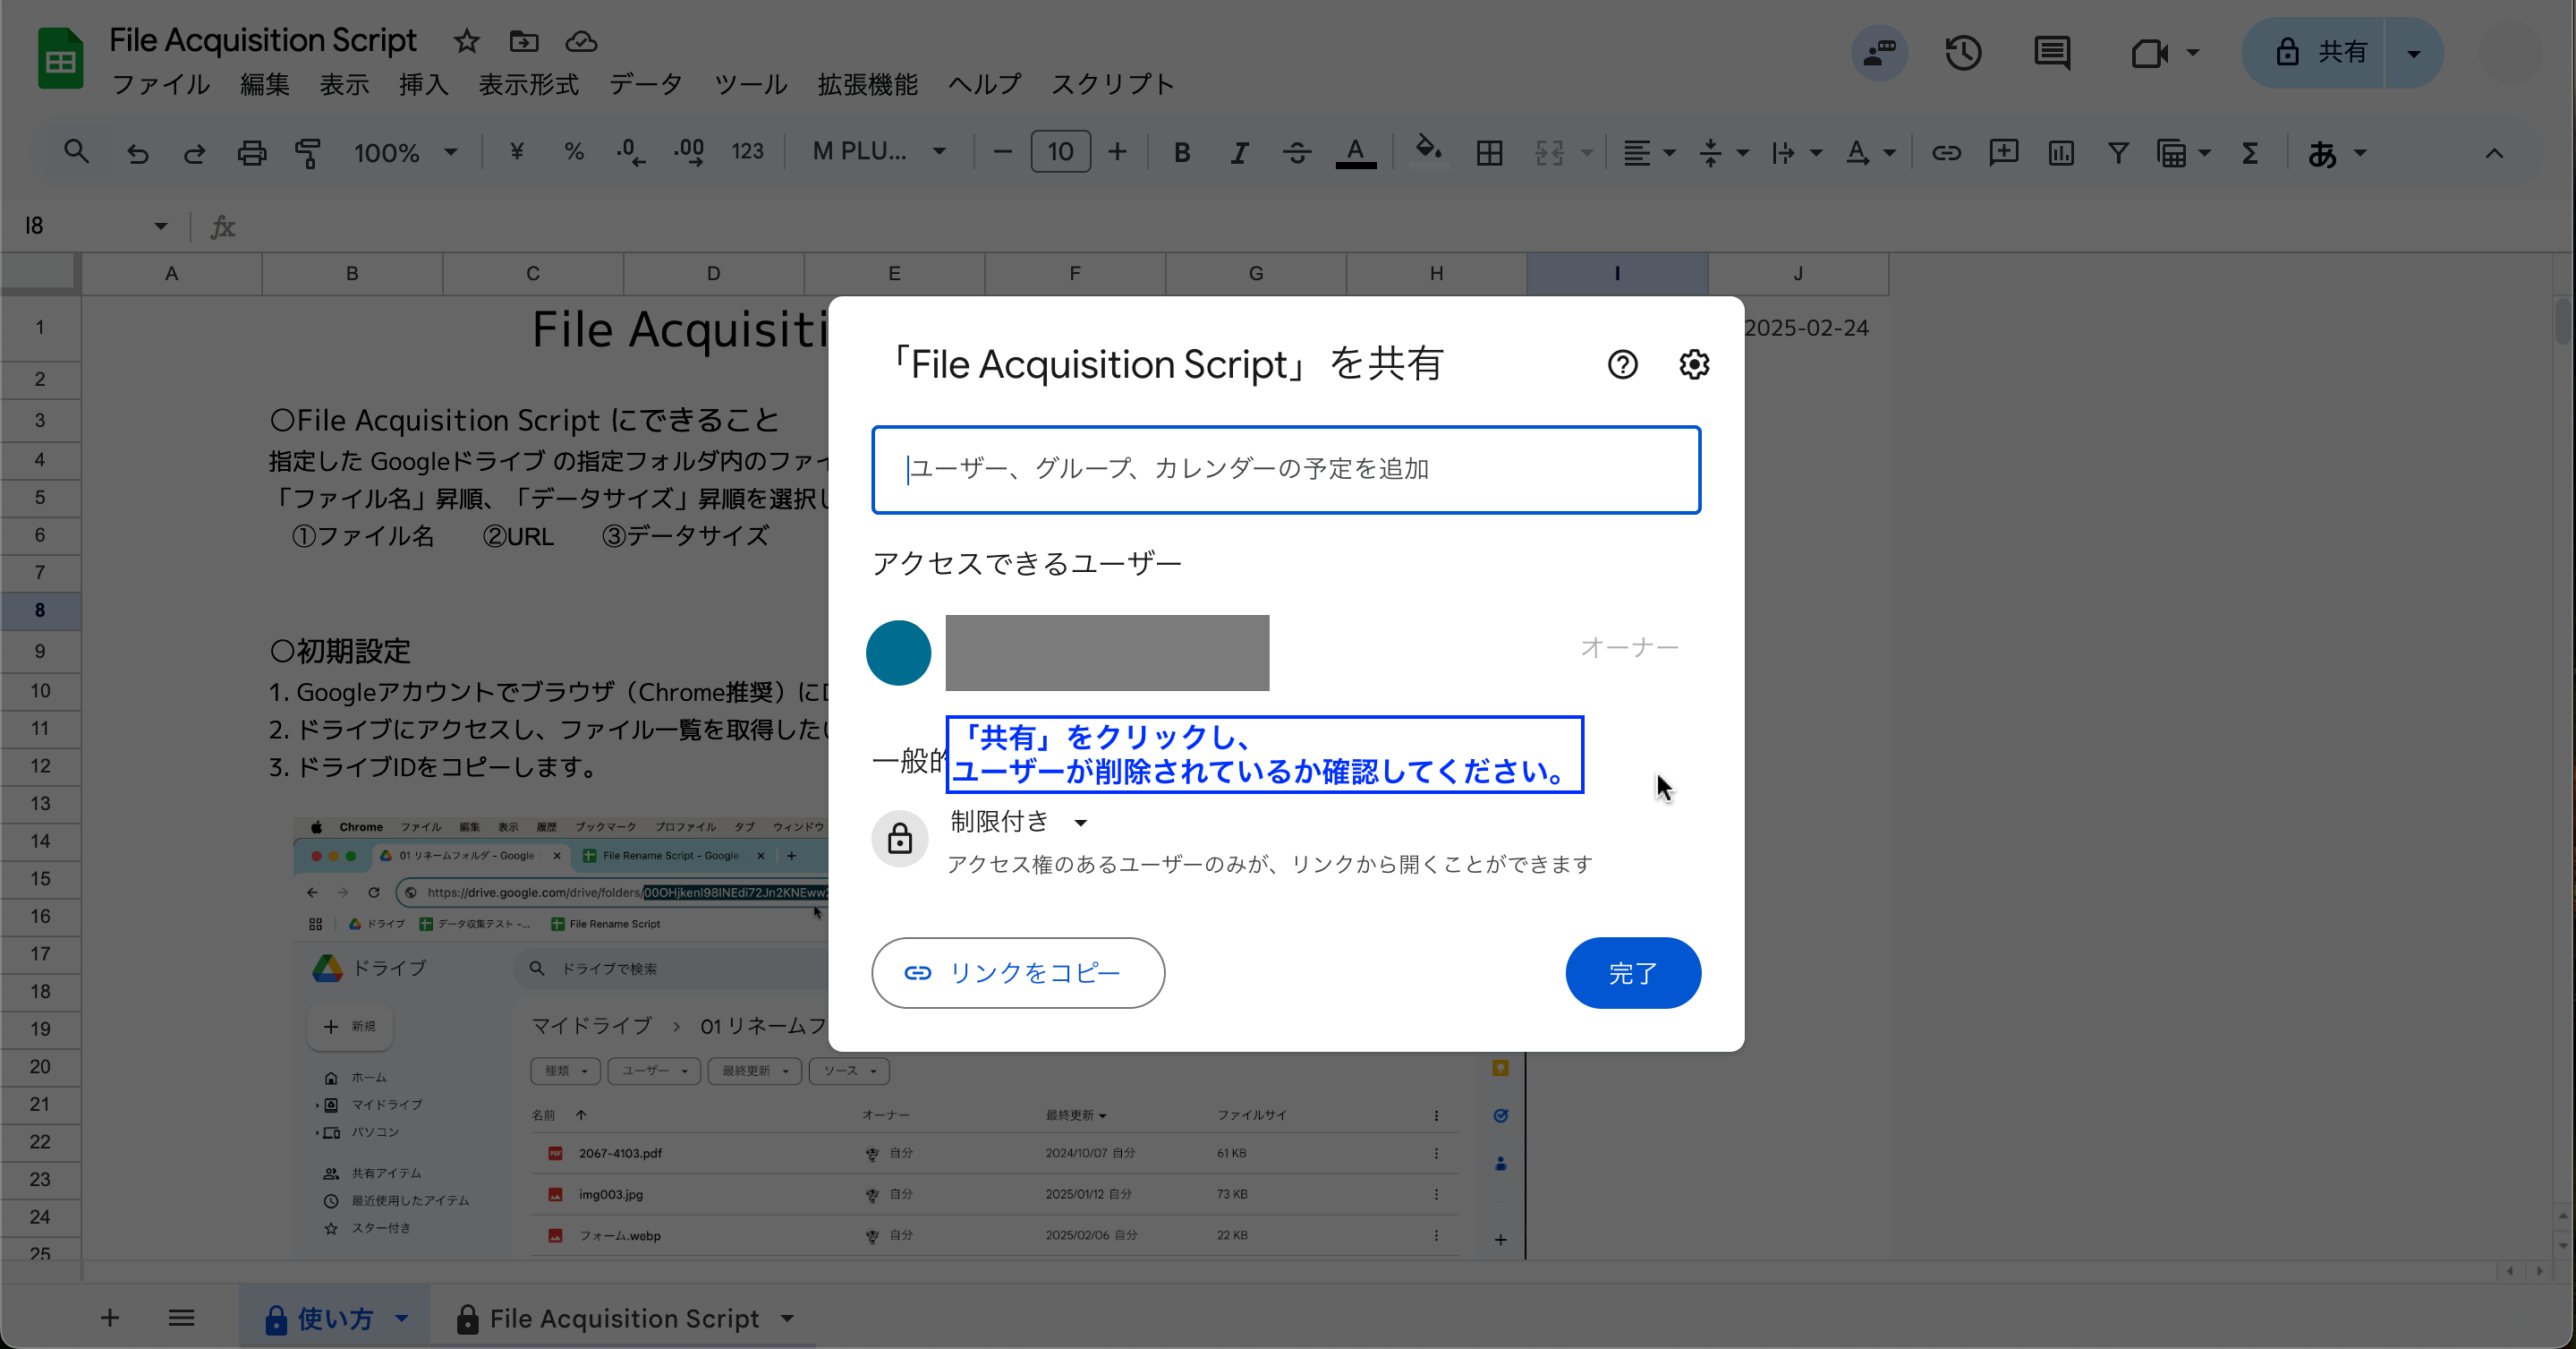Open the share dialog help icon
This screenshot has width=2576, height=1349.
tap(1622, 364)
